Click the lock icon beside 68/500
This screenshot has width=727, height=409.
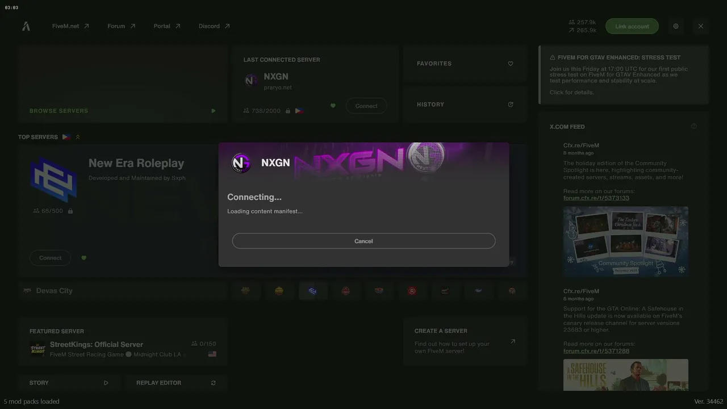pos(70,211)
